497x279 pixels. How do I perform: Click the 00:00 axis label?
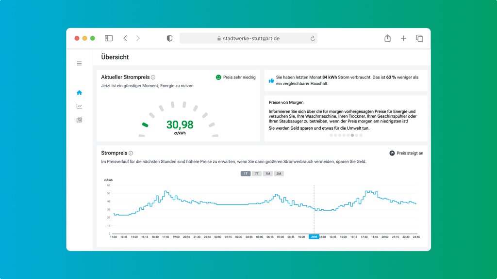click(x=218, y=237)
